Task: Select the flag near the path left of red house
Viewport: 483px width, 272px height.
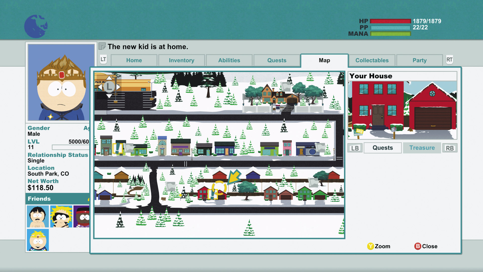Action: click(171, 186)
